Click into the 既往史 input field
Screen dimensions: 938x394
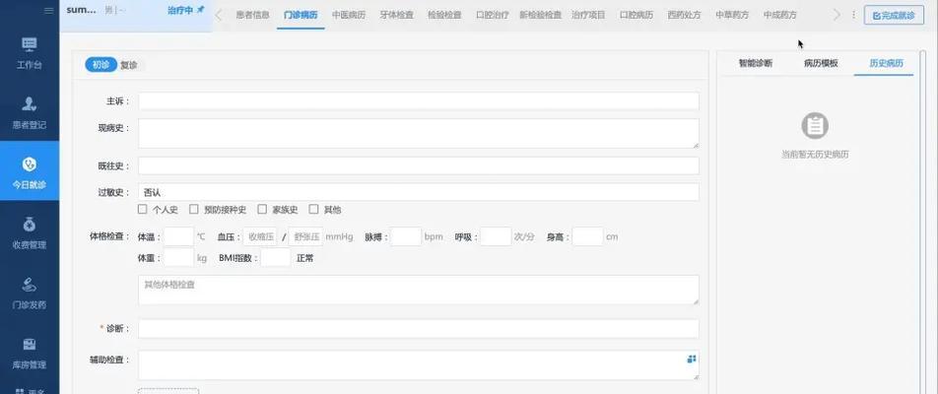[x=418, y=165]
